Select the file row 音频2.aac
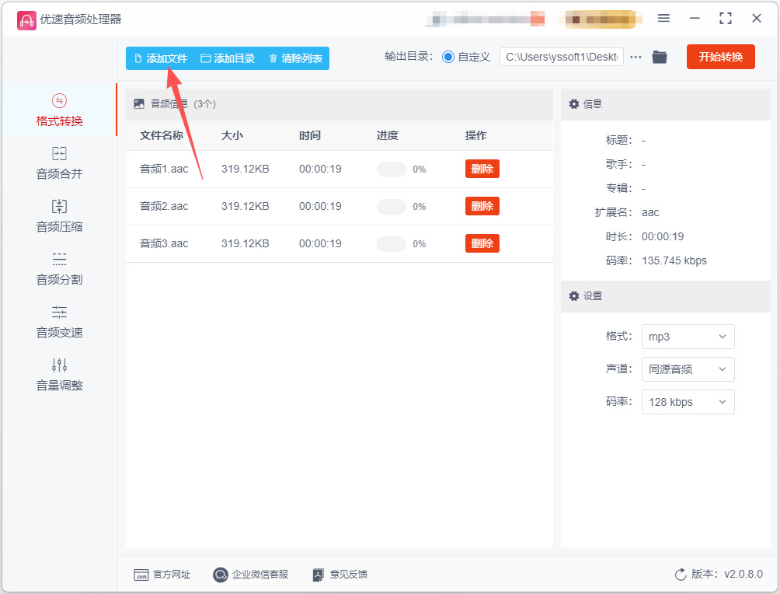This screenshot has height=594, width=780. [340, 206]
